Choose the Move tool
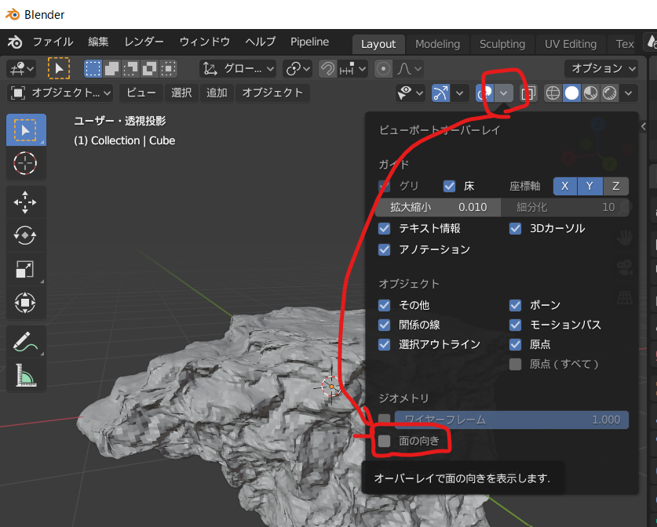 pos(25,202)
